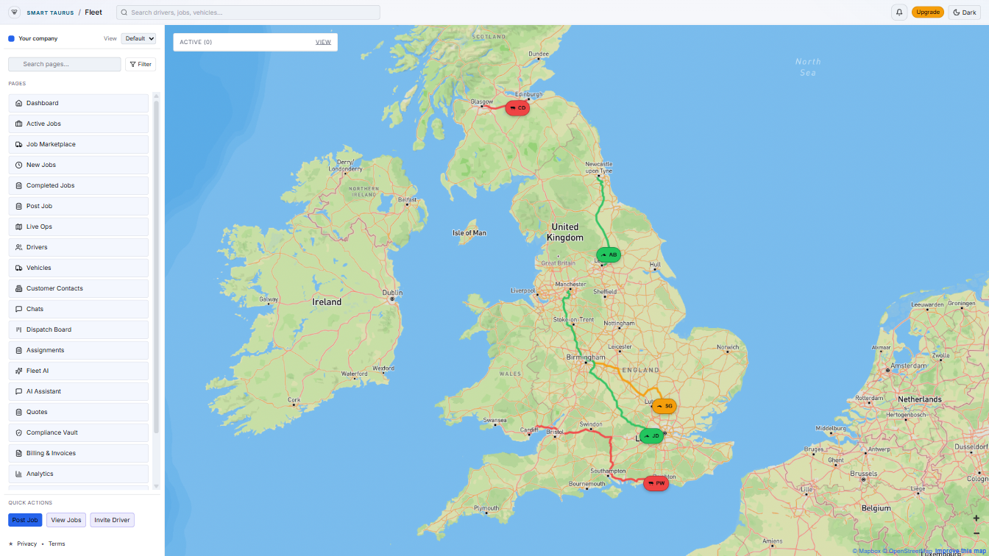Open the notifications bell
The height and width of the screenshot is (556, 989).
(899, 12)
